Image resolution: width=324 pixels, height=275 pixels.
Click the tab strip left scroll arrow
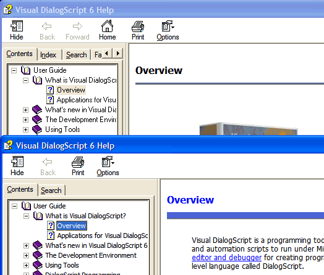107,54
